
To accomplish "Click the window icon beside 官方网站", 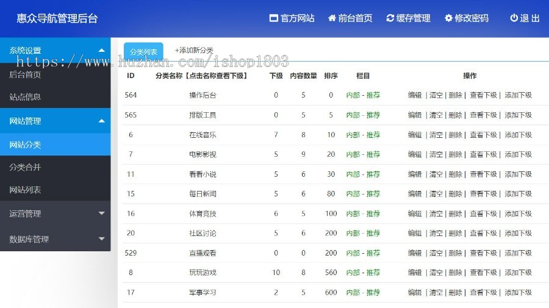I will point(273,18).
